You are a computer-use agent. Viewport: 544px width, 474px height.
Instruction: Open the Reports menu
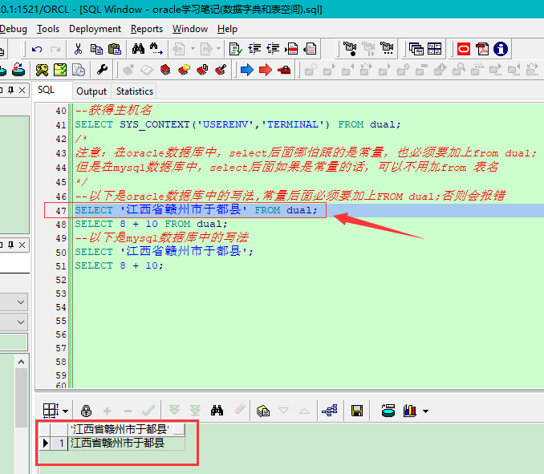(x=147, y=29)
